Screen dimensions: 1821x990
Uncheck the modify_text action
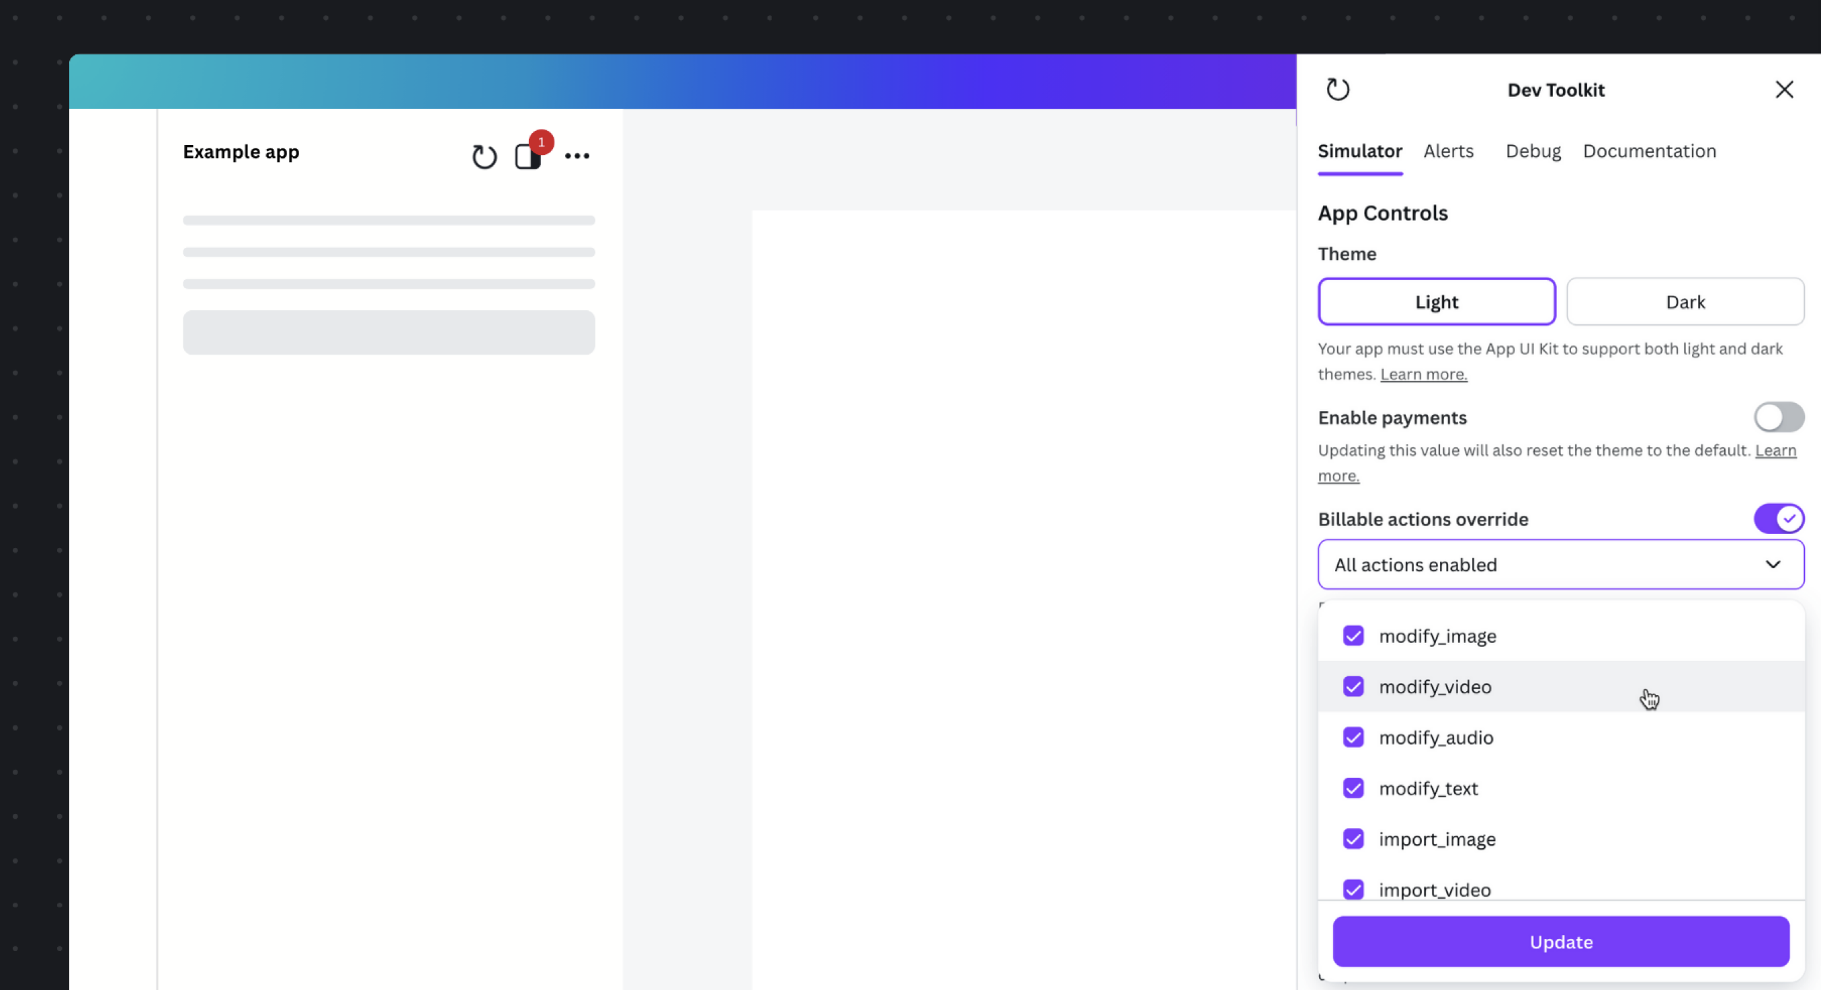[1353, 788]
